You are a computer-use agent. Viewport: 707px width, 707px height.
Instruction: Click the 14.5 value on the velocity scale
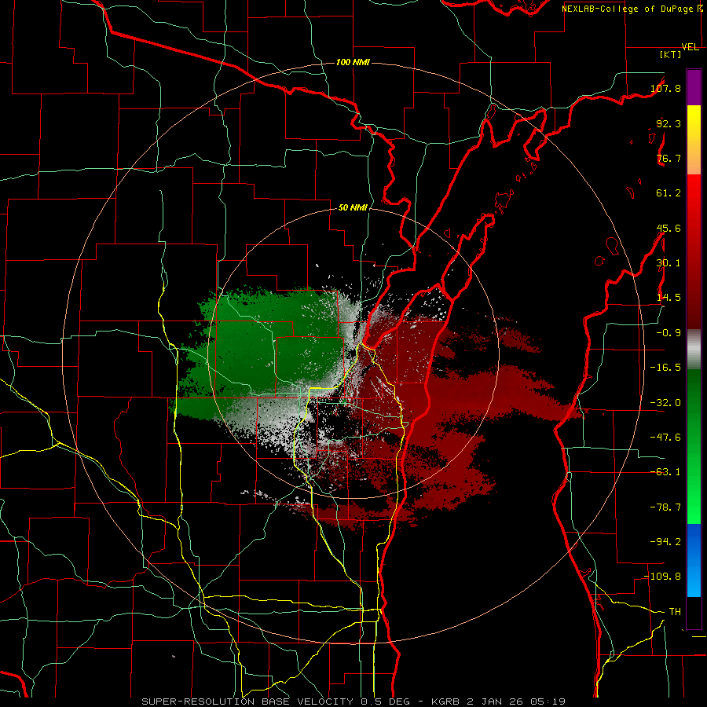pos(669,298)
